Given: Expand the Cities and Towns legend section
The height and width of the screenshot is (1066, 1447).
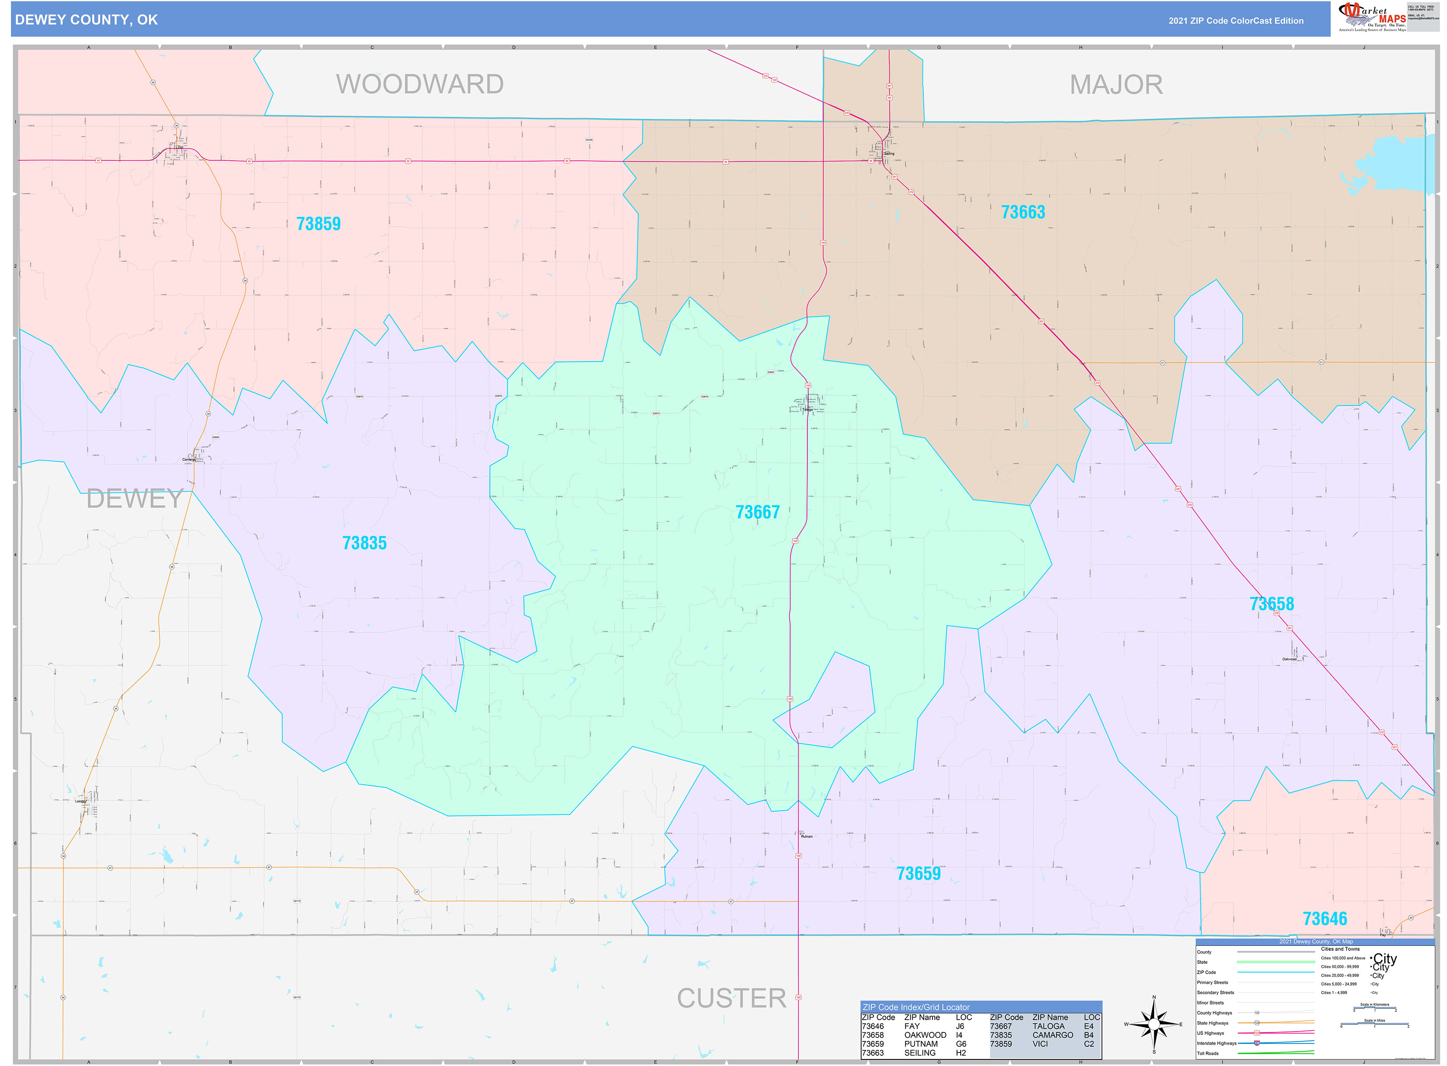Looking at the screenshot, I should [1341, 949].
